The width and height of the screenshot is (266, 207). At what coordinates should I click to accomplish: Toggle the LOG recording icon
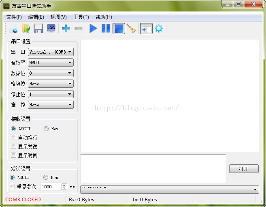click(51, 28)
